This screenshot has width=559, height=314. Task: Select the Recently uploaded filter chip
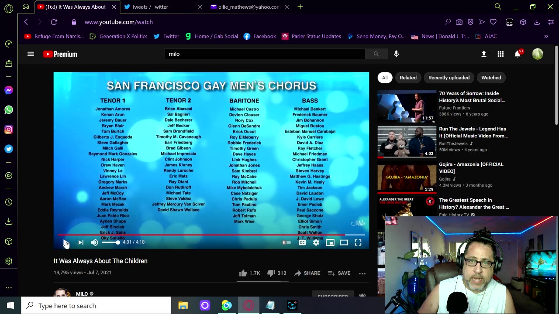coord(449,78)
